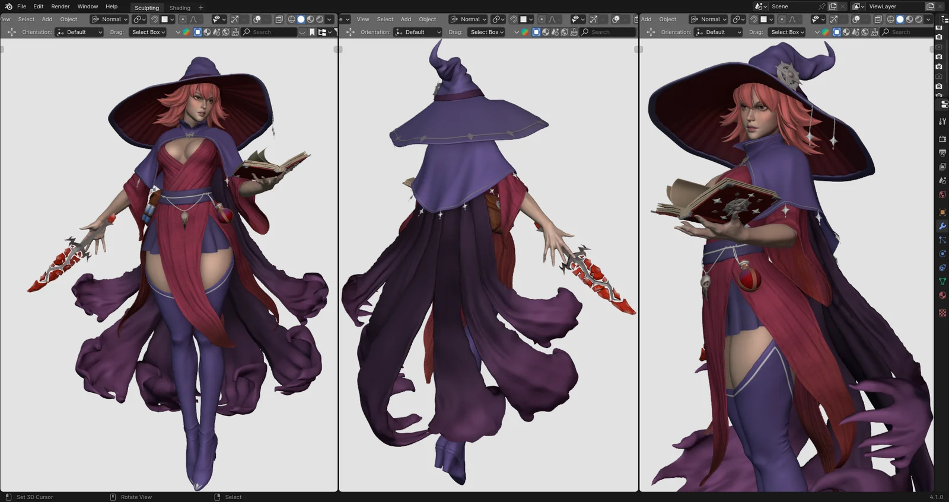The height and width of the screenshot is (502, 949).
Task: Open Render properties tab
Action: click(942, 139)
